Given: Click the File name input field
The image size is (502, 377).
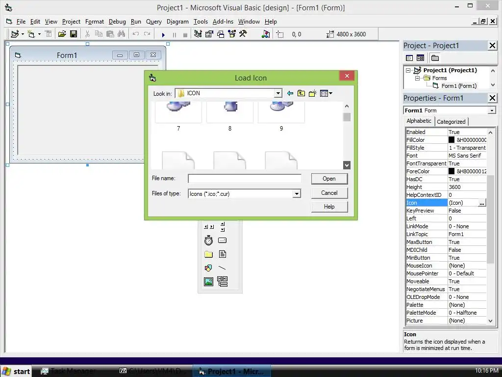Looking at the screenshot, I should coord(245,179).
